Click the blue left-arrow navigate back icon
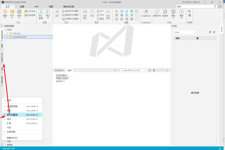The width and height of the screenshot is (225, 150). coord(117,11)
